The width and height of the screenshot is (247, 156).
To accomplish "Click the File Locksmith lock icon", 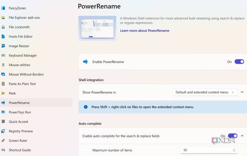I will click(3, 27).
